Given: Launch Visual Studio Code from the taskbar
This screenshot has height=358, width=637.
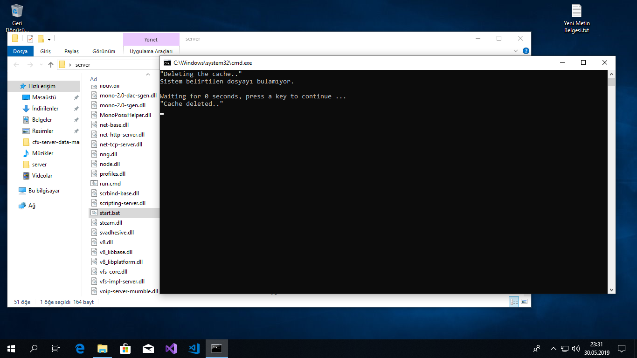Looking at the screenshot, I should click(194, 348).
